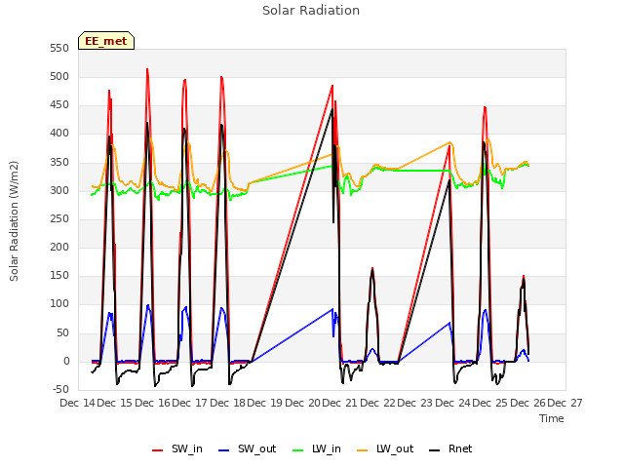Click the Time axis label

pyautogui.click(x=552, y=418)
